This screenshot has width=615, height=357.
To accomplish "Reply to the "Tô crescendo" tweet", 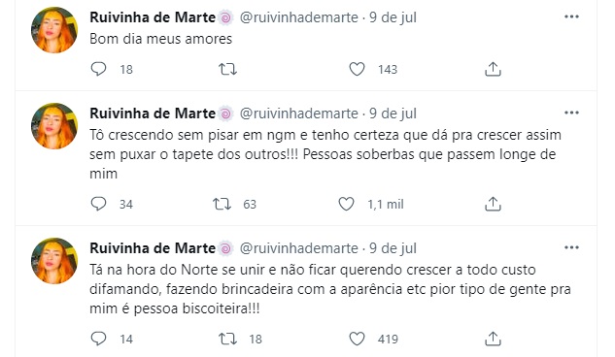I will 98,204.
